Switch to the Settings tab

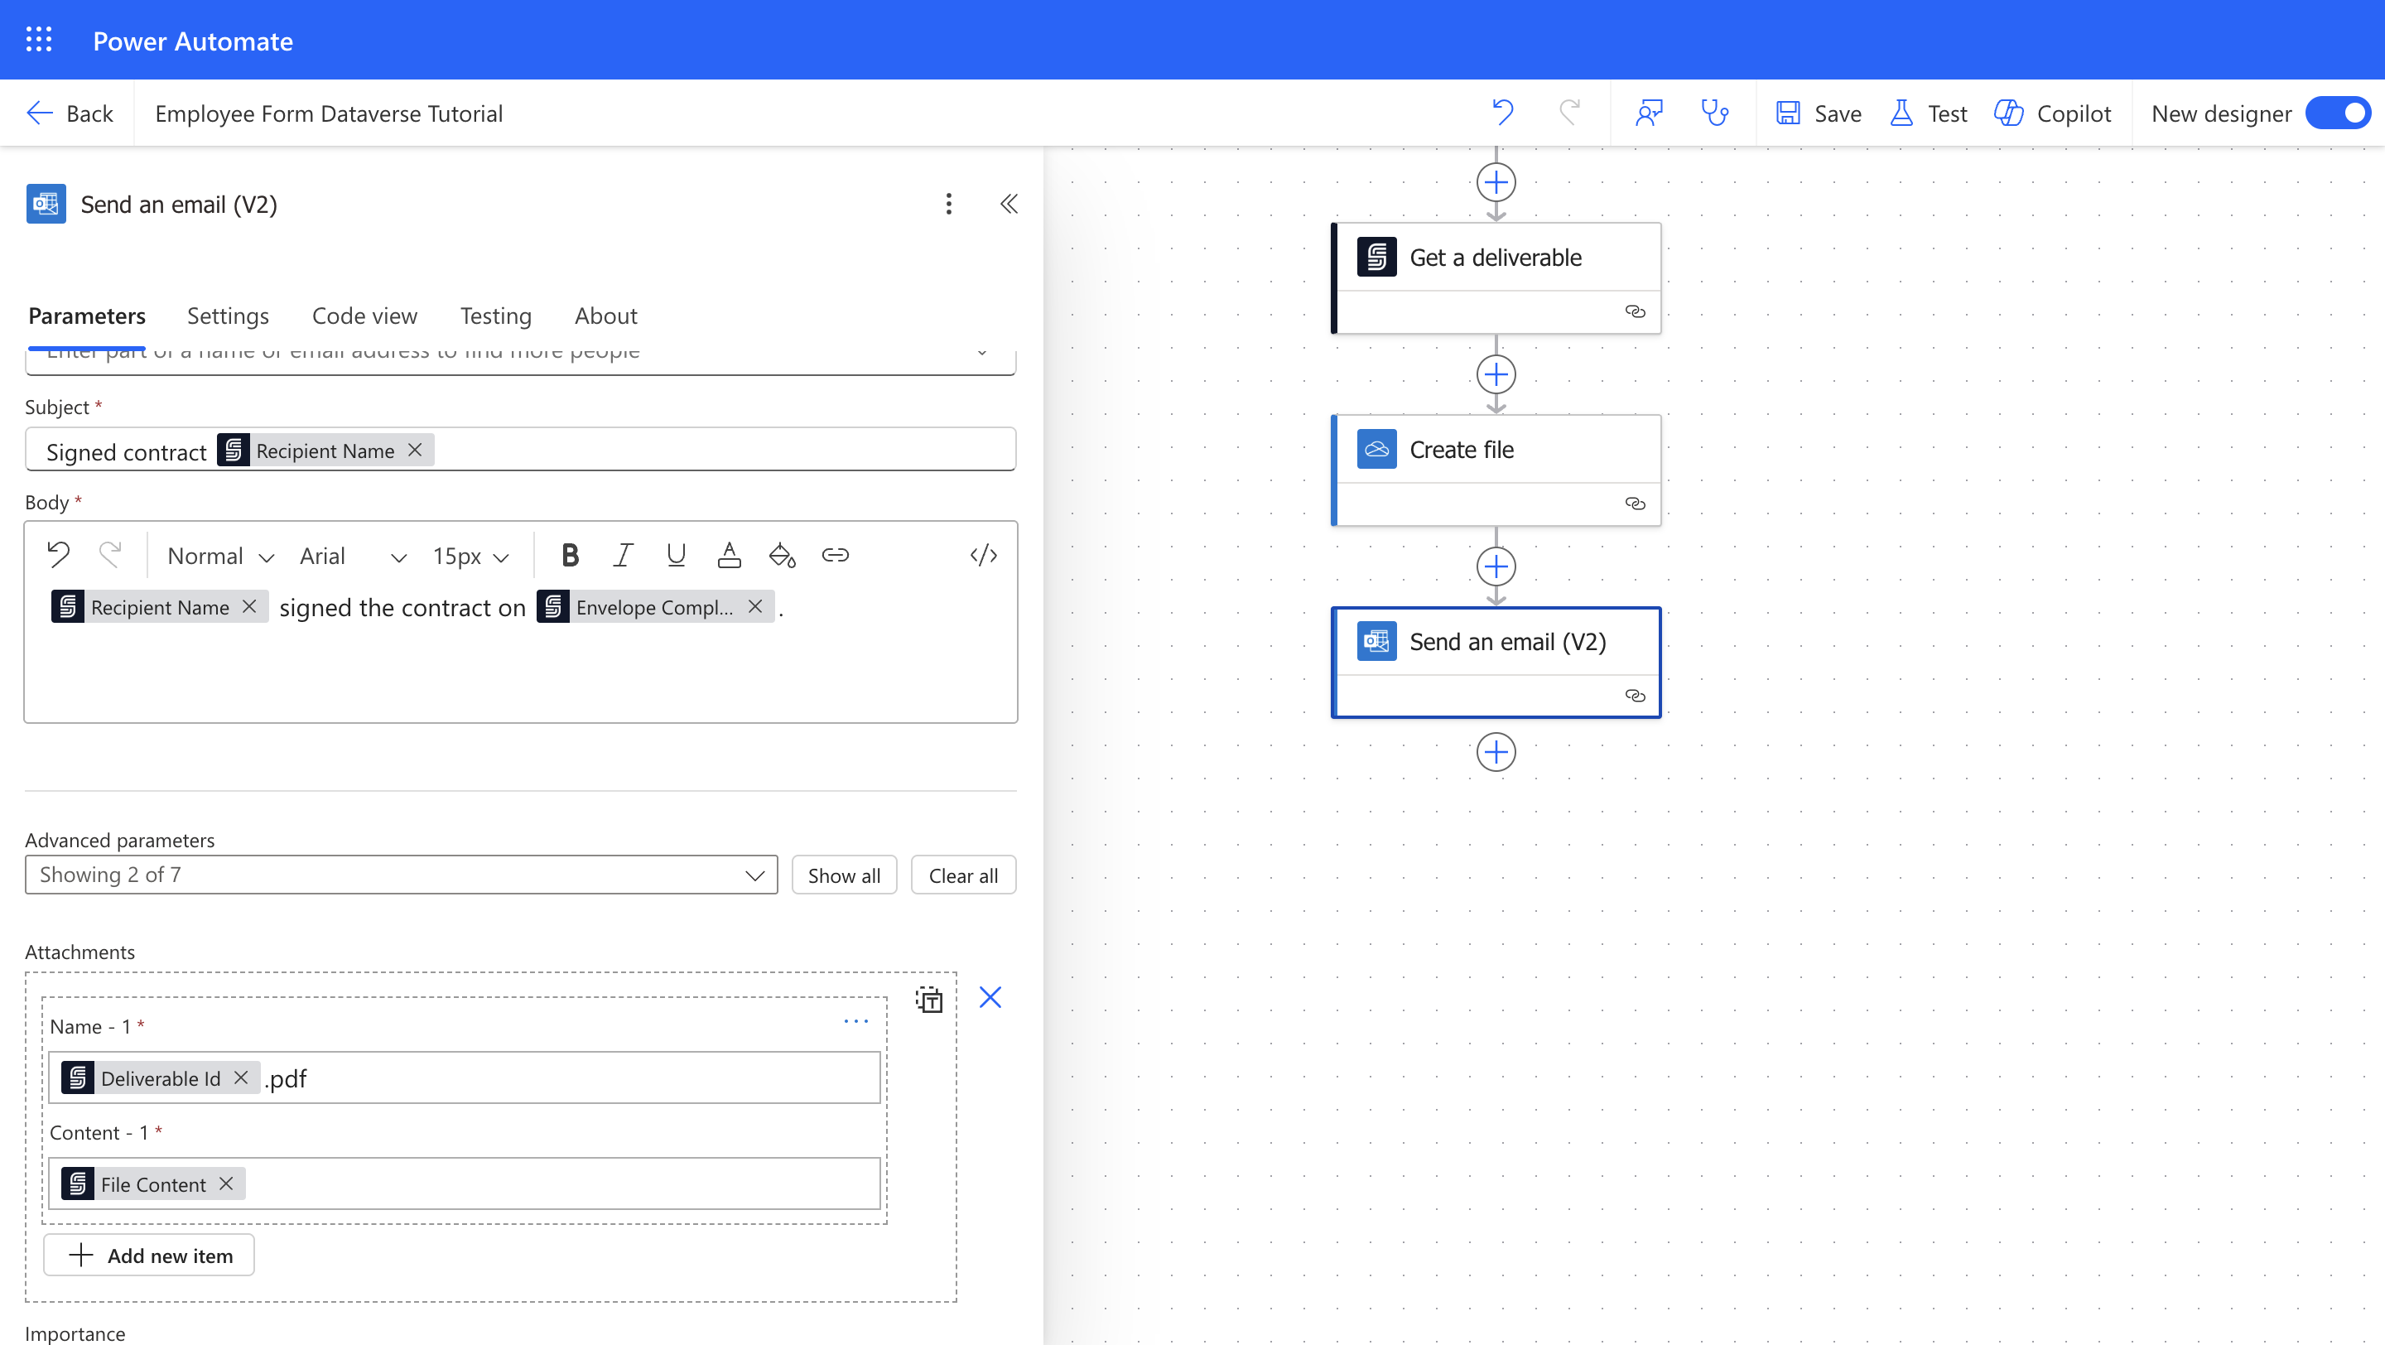pyautogui.click(x=228, y=316)
